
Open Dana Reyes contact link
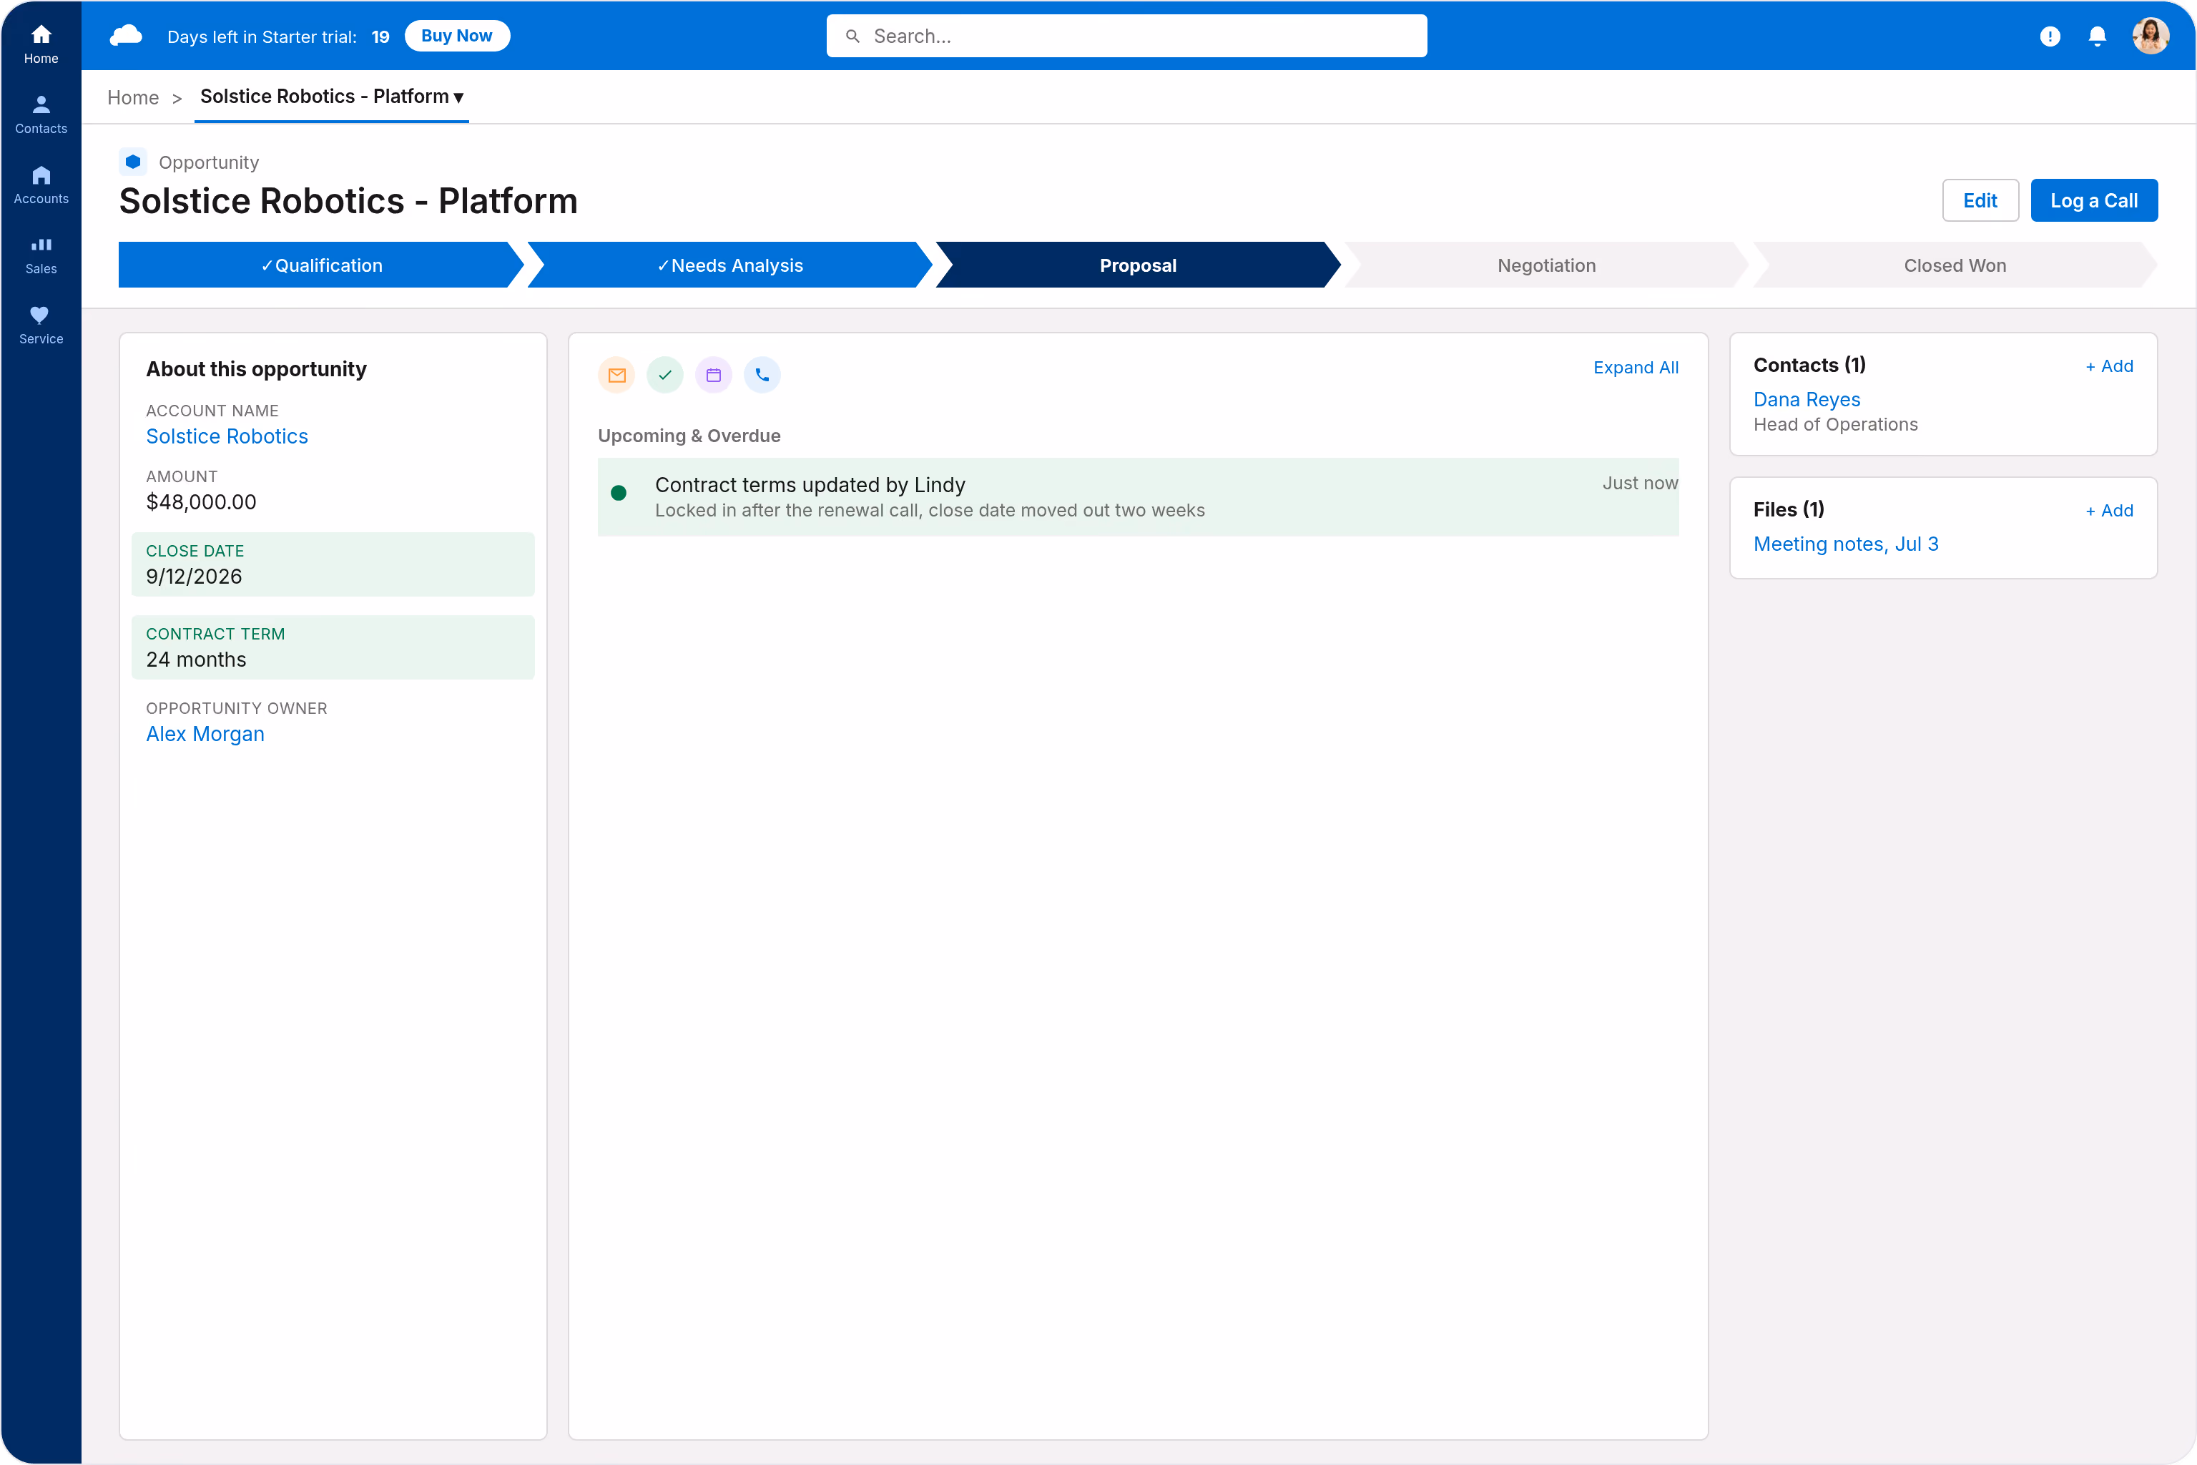pyautogui.click(x=1807, y=400)
